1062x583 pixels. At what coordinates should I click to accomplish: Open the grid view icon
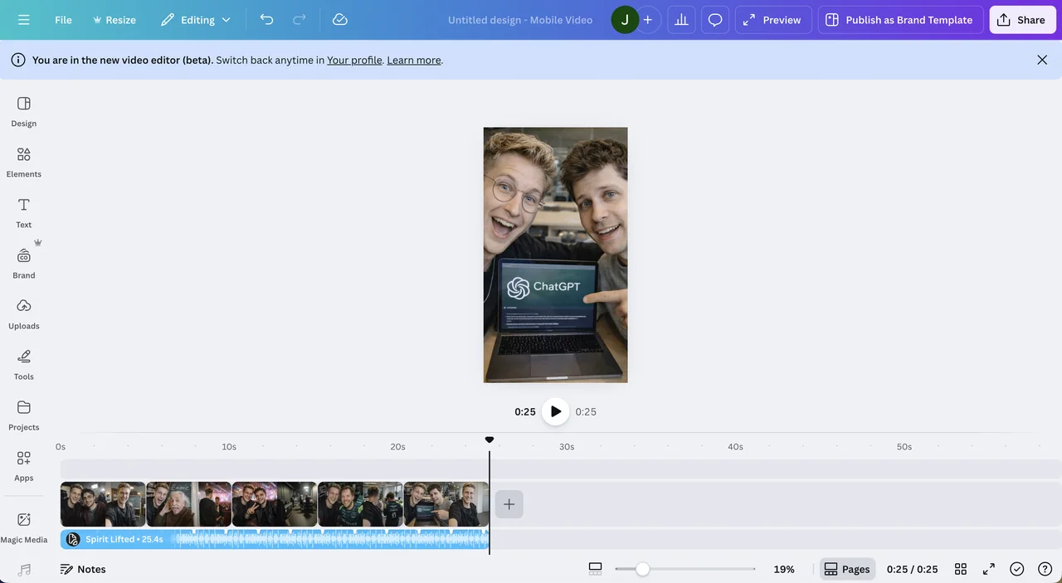click(960, 569)
